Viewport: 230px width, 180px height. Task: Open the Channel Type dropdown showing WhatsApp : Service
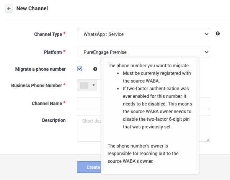click(143, 34)
